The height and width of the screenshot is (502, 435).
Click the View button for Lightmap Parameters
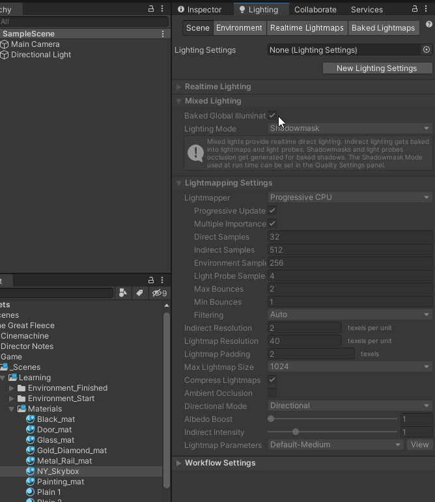(419, 445)
